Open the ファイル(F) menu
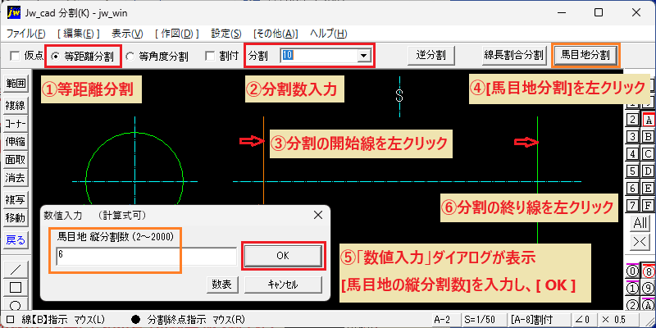The height and width of the screenshot is (328, 656). 26,34
